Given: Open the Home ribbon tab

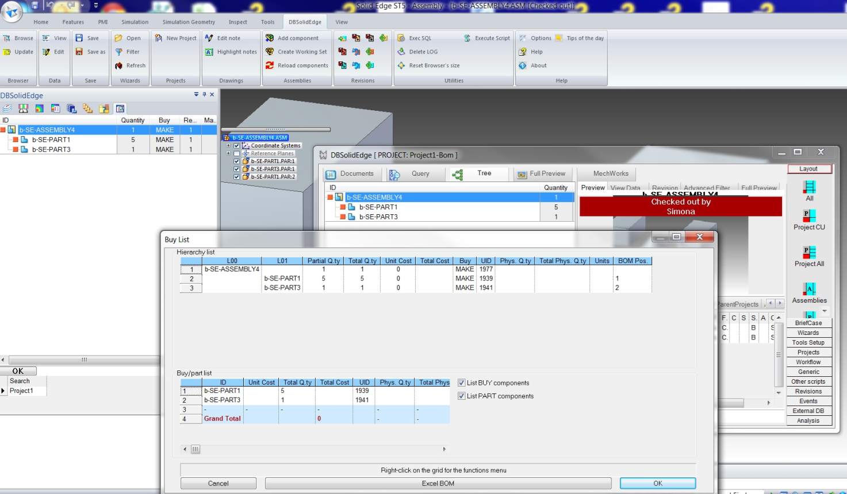Looking at the screenshot, I should [x=41, y=22].
